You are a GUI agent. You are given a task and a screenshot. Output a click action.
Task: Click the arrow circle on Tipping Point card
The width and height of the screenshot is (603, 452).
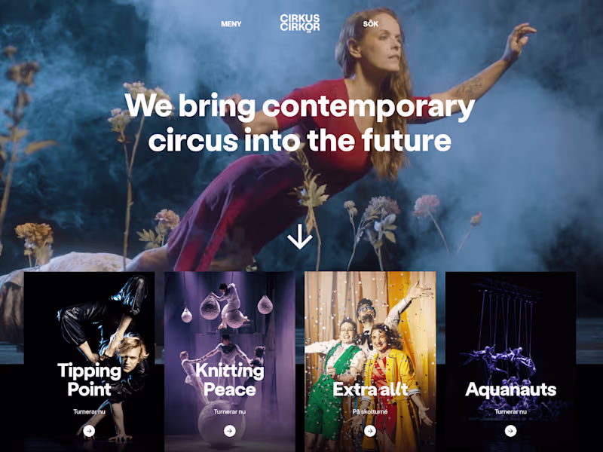click(89, 431)
